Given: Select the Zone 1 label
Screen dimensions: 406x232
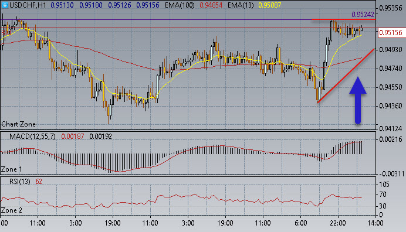Looking at the screenshot, I should click(11, 169).
